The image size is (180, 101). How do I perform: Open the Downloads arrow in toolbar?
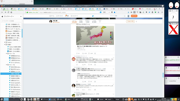click(x=128, y=12)
